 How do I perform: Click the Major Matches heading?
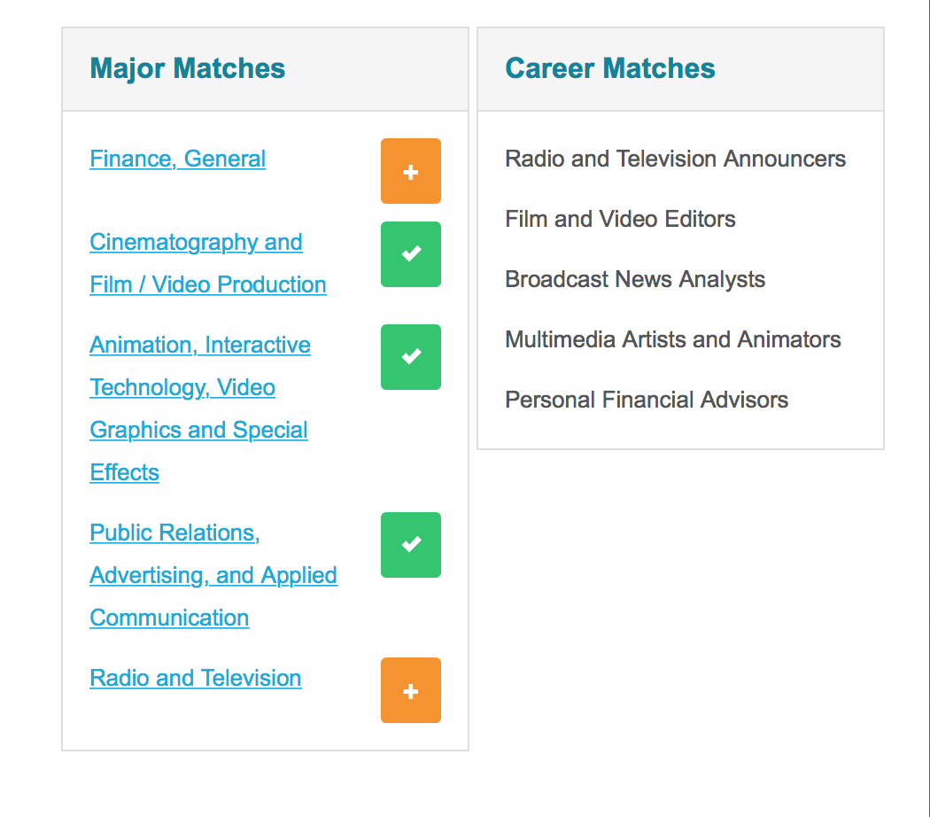(x=188, y=68)
